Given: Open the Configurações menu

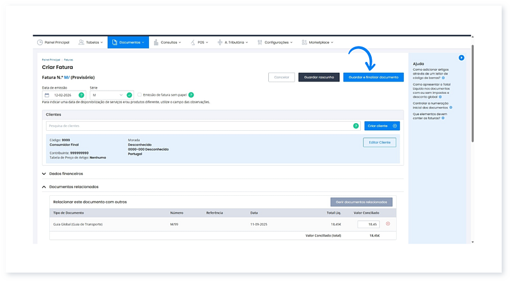Looking at the screenshot, I should pyautogui.click(x=277, y=43).
